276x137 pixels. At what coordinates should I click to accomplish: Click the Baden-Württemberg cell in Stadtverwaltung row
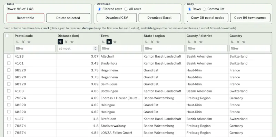tap(164, 126)
